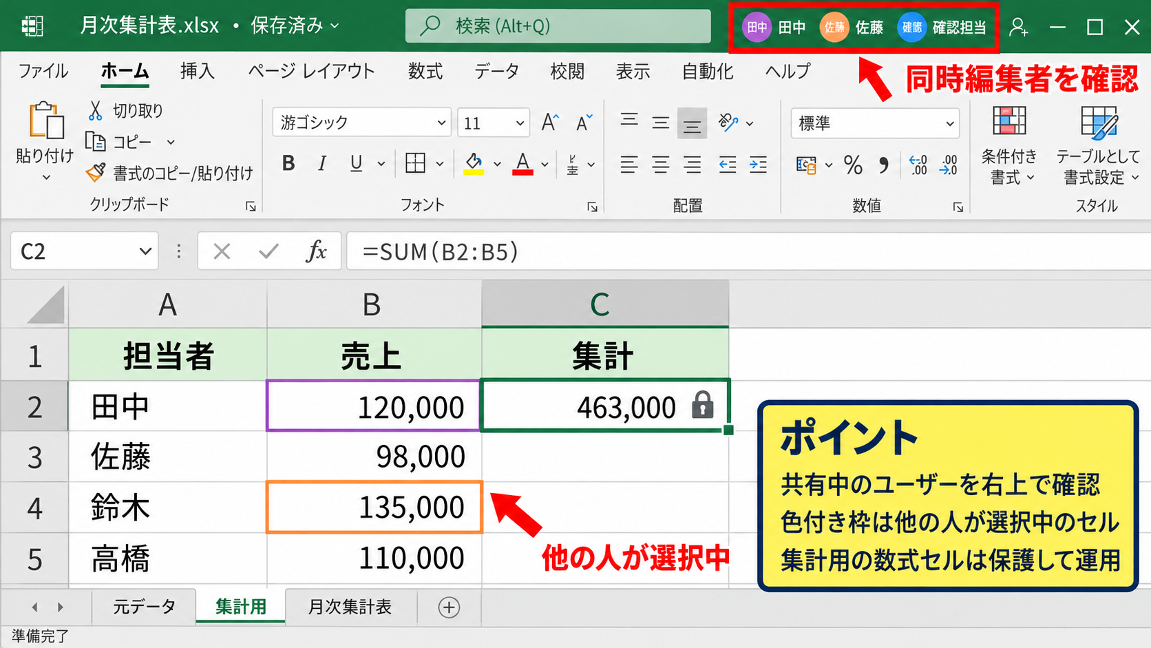Toggle bottom vertical alignment

692,124
